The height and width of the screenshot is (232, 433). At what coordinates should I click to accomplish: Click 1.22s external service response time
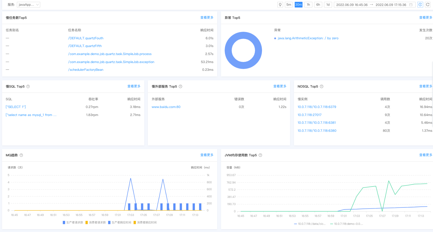(x=282, y=107)
